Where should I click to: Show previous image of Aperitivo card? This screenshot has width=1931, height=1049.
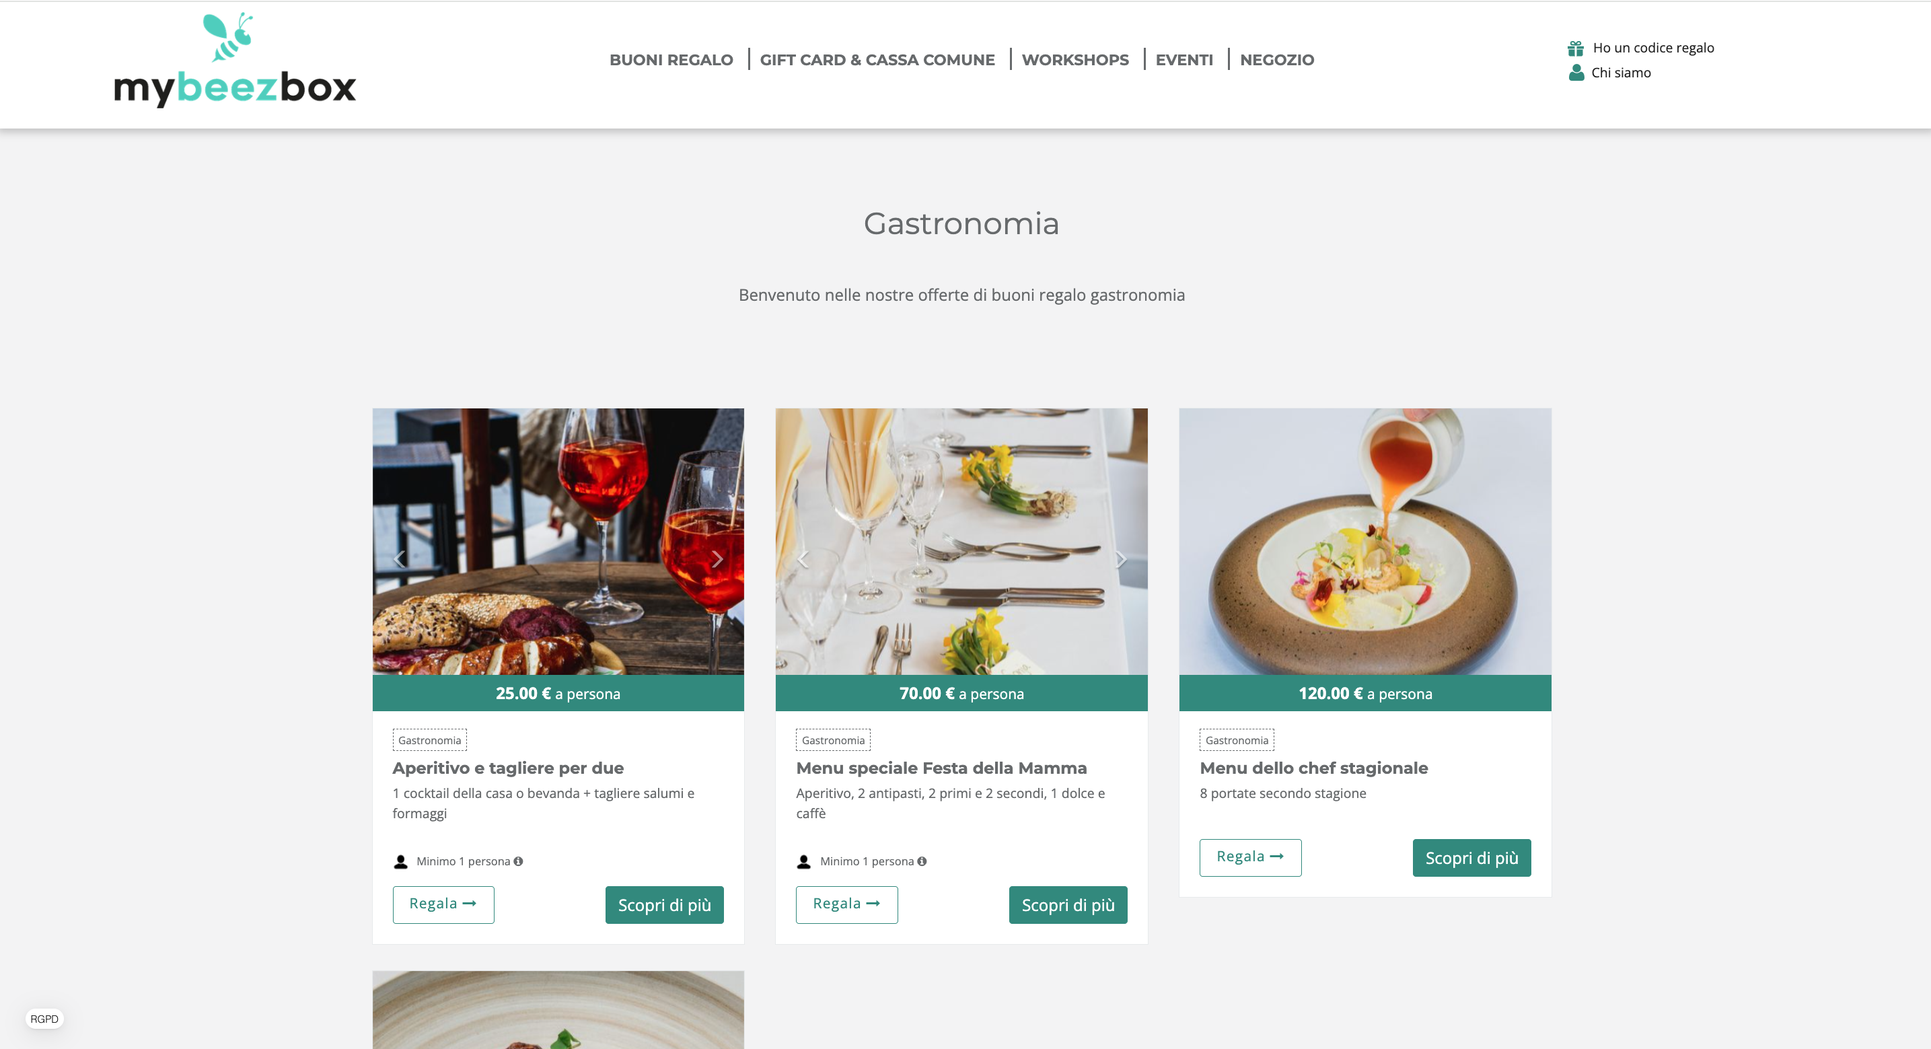pyautogui.click(x=400, y=558)
